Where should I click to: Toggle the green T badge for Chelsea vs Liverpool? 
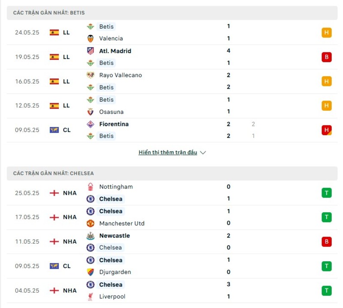pyautogui.click(x=327, y=290)
